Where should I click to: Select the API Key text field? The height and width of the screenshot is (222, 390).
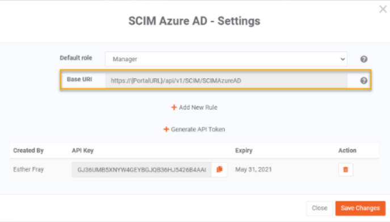141,170
